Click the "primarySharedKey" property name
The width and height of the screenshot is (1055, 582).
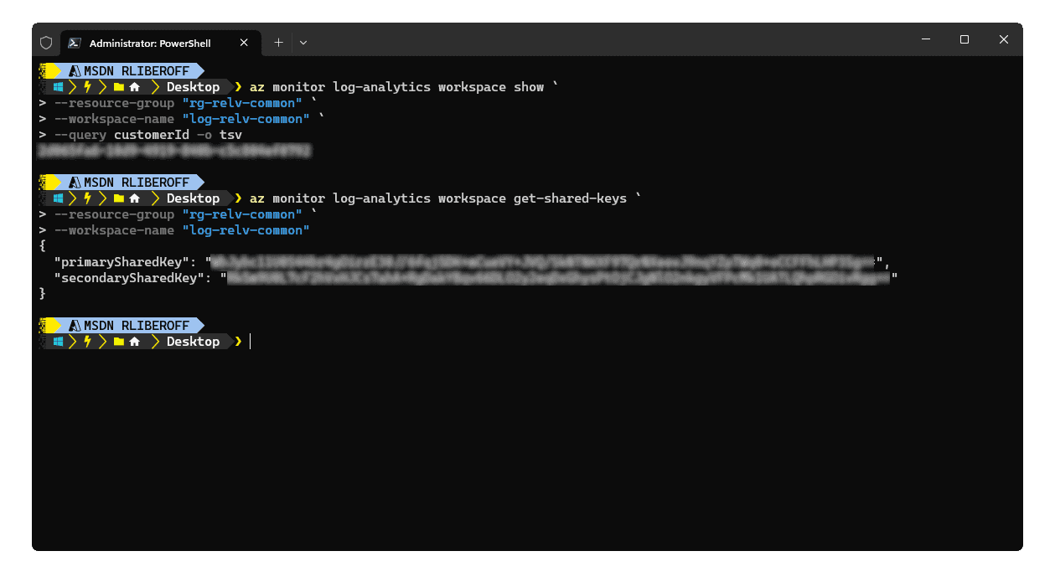pyautogui.click(x=126, y=262)
